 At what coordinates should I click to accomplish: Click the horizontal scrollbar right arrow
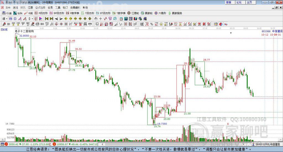243,144
